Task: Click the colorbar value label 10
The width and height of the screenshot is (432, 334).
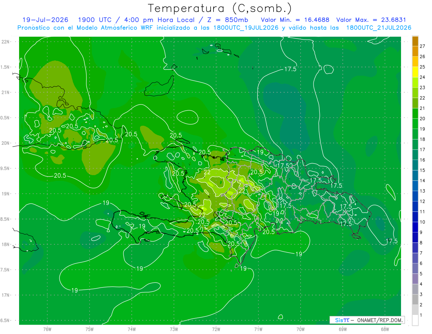Action: 422,222
